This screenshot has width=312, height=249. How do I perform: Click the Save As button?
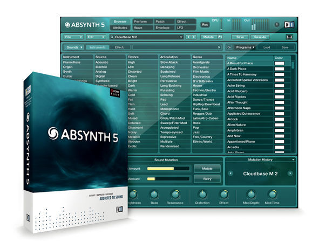point(260,37)
